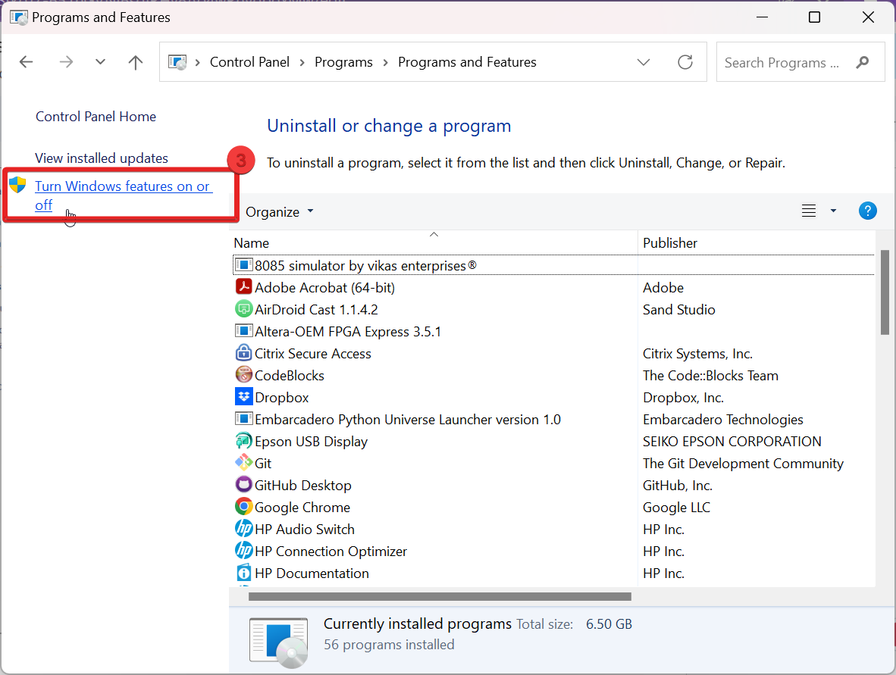
Task: Click the installed programs disc icon
Action: (x=279, y=642)
